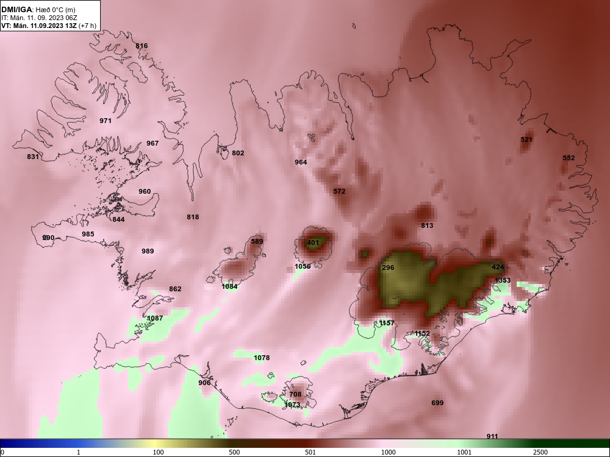The height and width of the screenshot is (457, 610).
Task: Click the 967 value label
Action: tap(152, 143)
